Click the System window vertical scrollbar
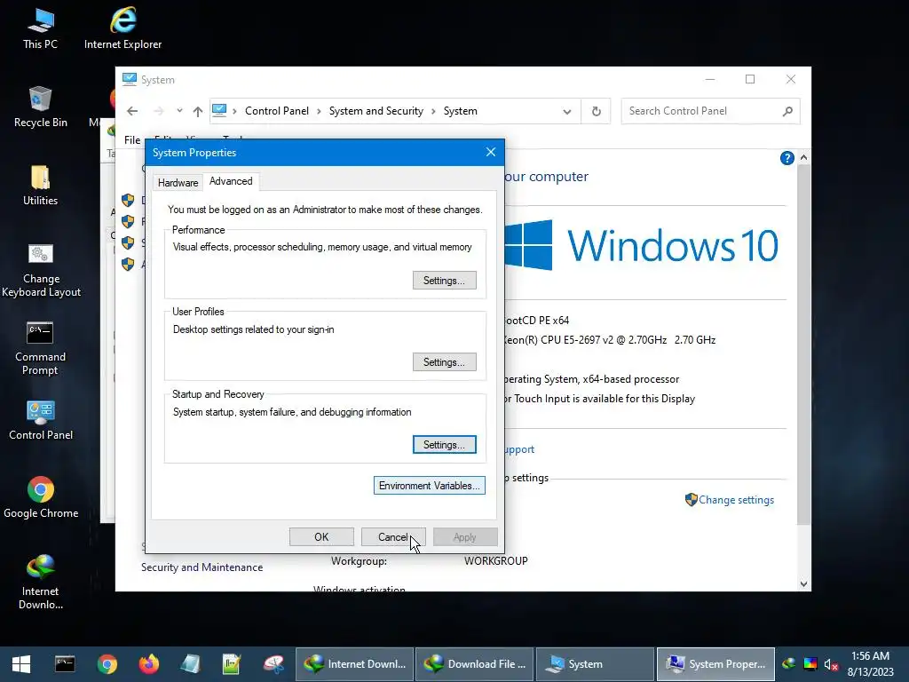This screenshot has height=682, width=909. [803, 345]
